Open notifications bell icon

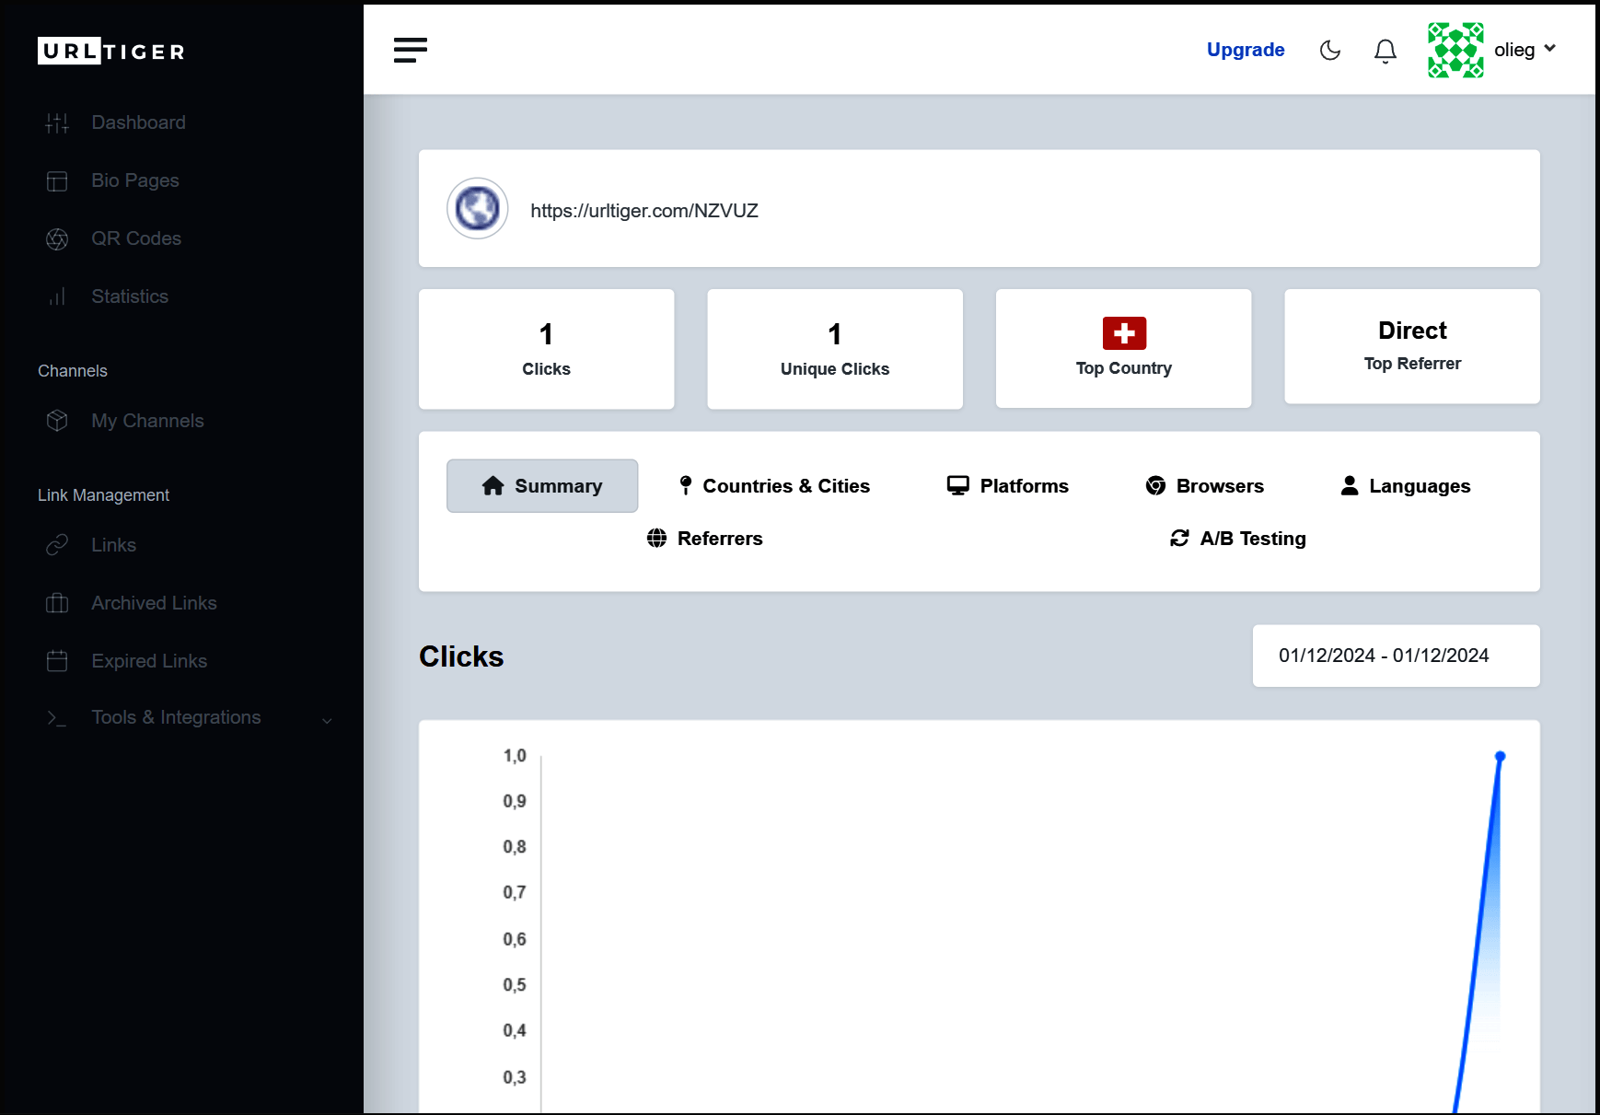coord(1386,51)
